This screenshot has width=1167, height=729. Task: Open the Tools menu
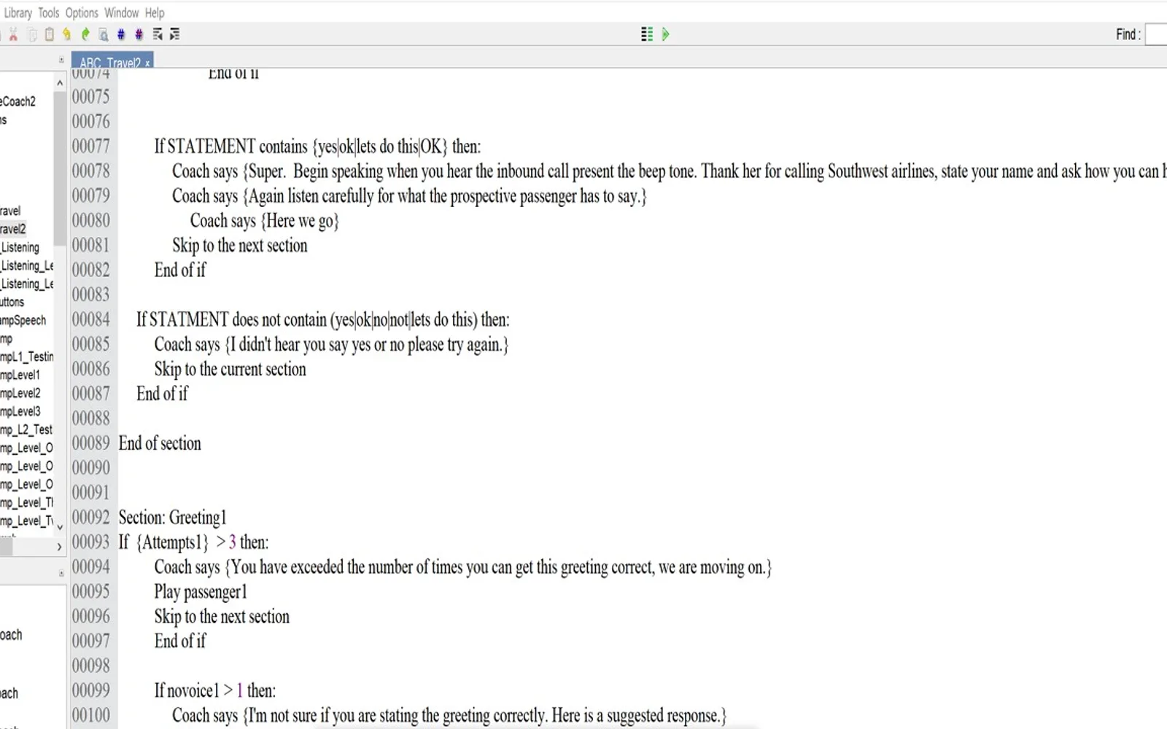pyautogui.click(x=49, y=12)
